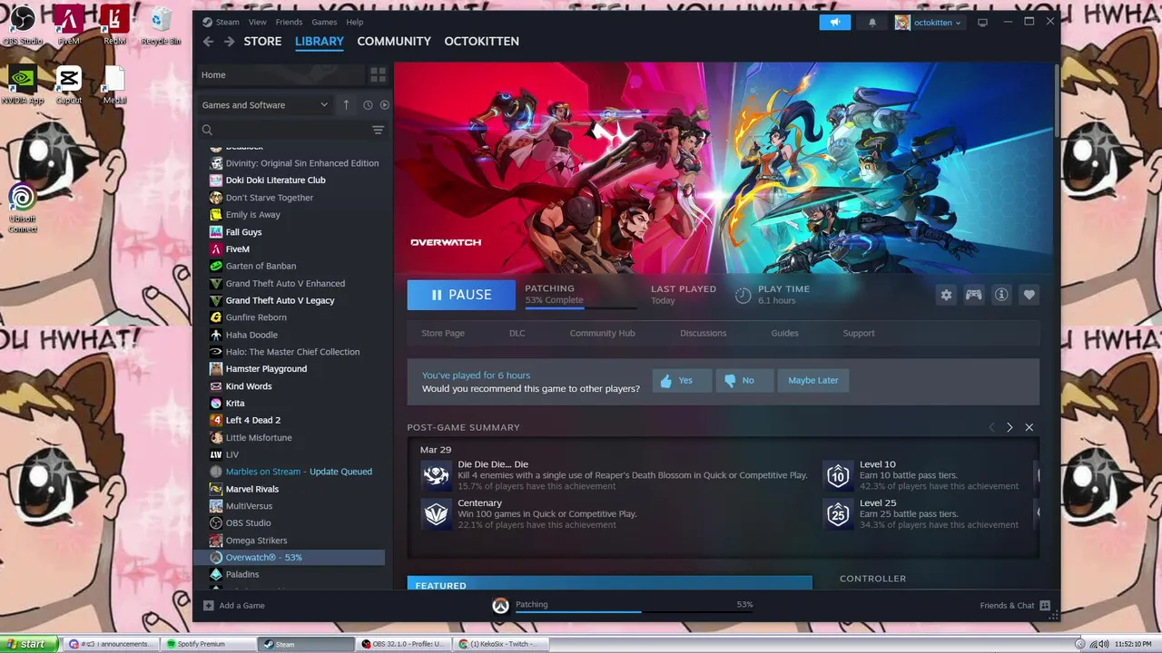Screen dimensions: 1162x653
Task: Open the View menu
Action: click(258, 22)
